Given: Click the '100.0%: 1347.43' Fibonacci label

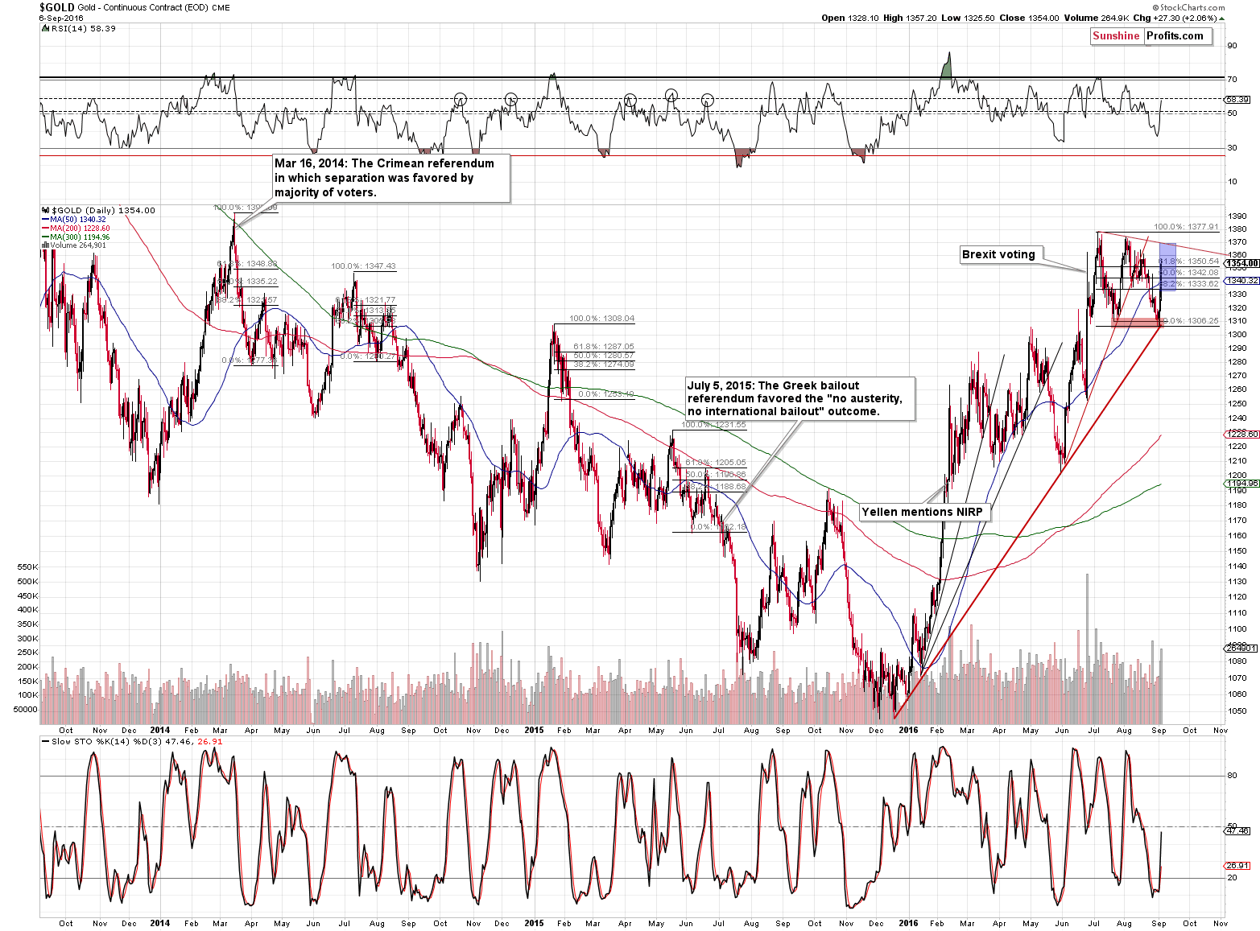Looking at the screenshot, I should [363, 266].
